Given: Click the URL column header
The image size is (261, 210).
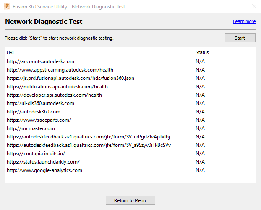Looking at the screenshot, I should (x=99, y=52).
